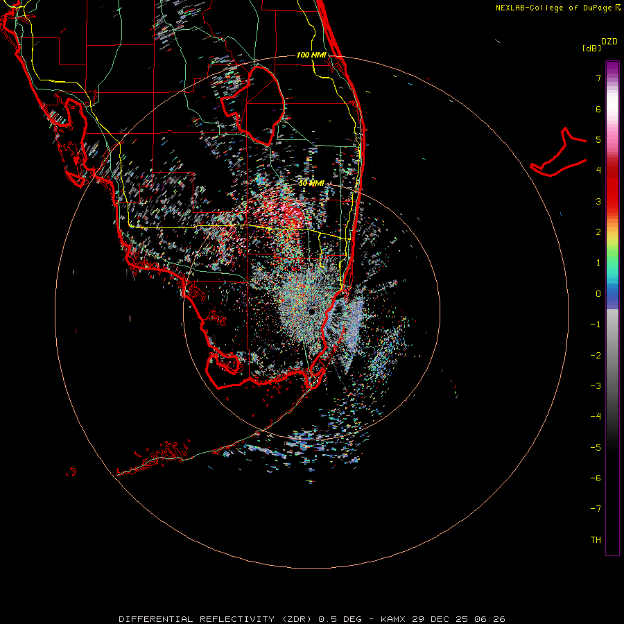Click the positive 6 dB scale label
The image size is (624, 624).
click(x=598, y=109)
